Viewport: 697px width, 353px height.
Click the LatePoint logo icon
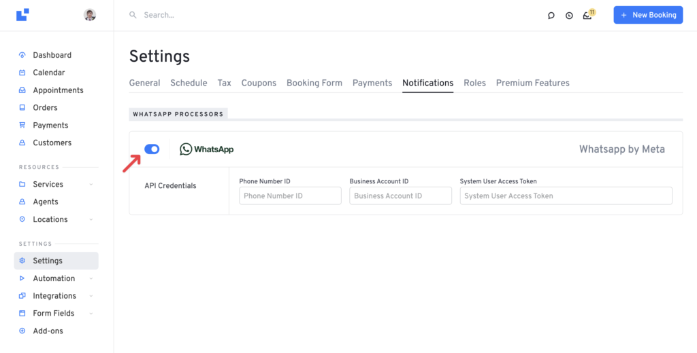click(22, 14)
